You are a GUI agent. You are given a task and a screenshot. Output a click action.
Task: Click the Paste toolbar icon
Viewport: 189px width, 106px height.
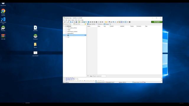pos(72,22)
